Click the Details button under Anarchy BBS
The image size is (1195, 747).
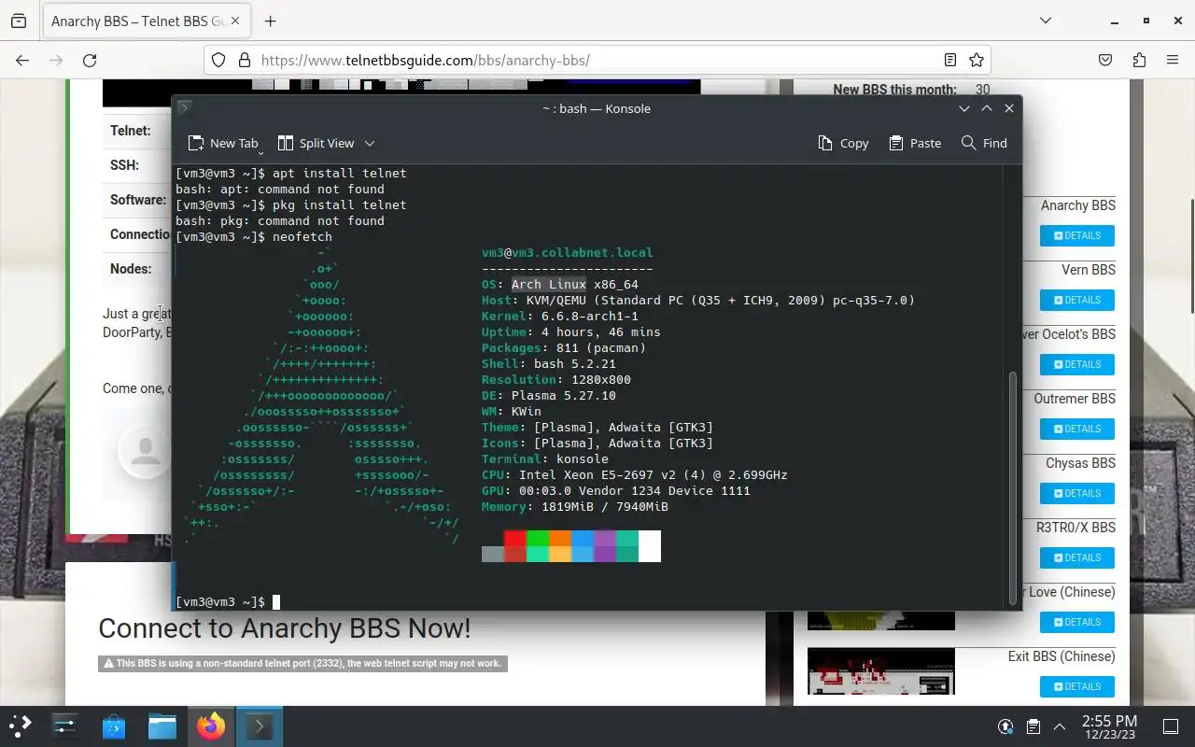point(1077,235)
